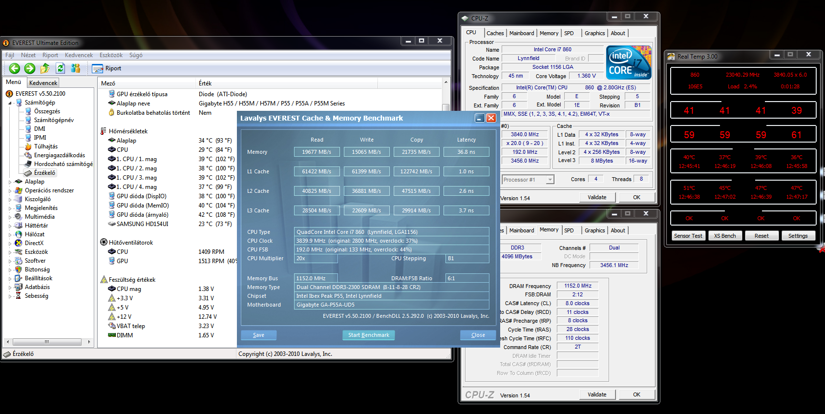
Task: Open the Súgó help menu
Action: (x=136, y=55)
